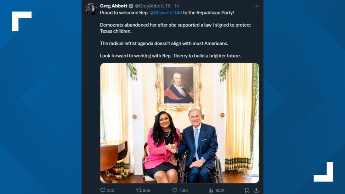The width and height of the screenshot is (345, 194).
Task: Click the repost icon with 956 reposts
Action: click(138, 190)
